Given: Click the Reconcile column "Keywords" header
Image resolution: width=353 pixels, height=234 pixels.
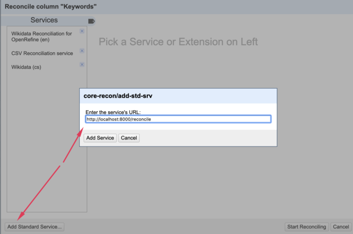Looking at the screenshot, I should tap(50, 7).
